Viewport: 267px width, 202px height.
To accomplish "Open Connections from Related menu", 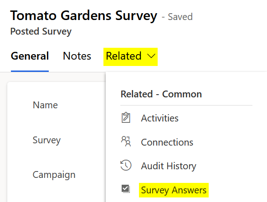I will (x=167, y=142).
